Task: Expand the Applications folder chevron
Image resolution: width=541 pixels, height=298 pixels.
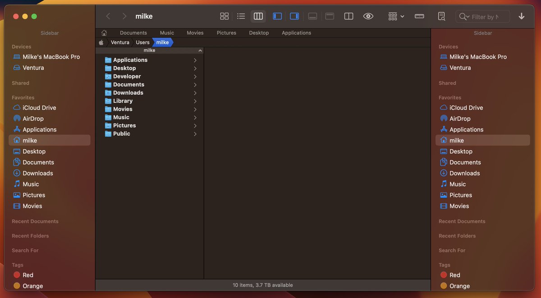Action: 195,60
